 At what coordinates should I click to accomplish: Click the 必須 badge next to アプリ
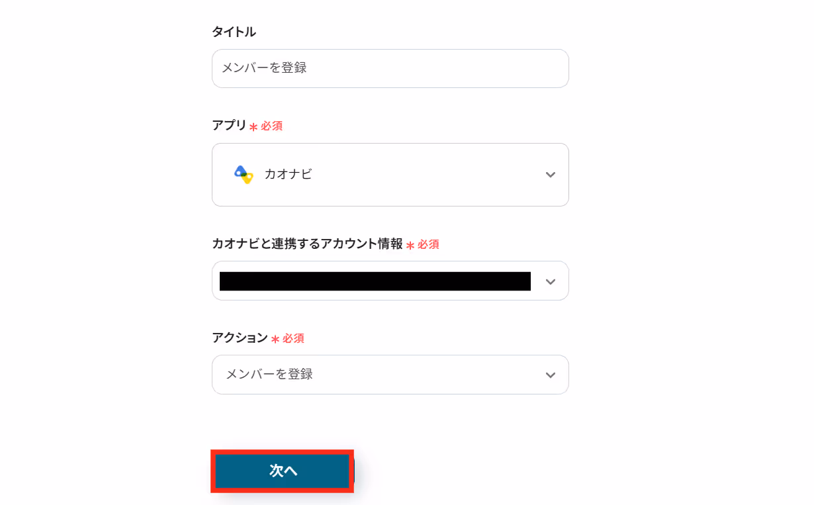point(271,126)
